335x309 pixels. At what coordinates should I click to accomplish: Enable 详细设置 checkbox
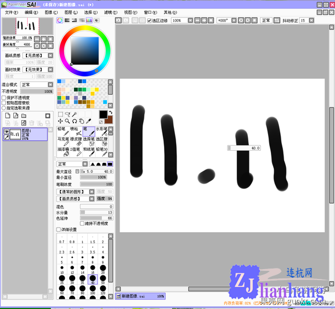pyautogui.click(x=58, y=229)
